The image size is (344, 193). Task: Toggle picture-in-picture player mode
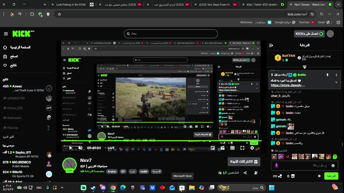click(x=213, y=148)
